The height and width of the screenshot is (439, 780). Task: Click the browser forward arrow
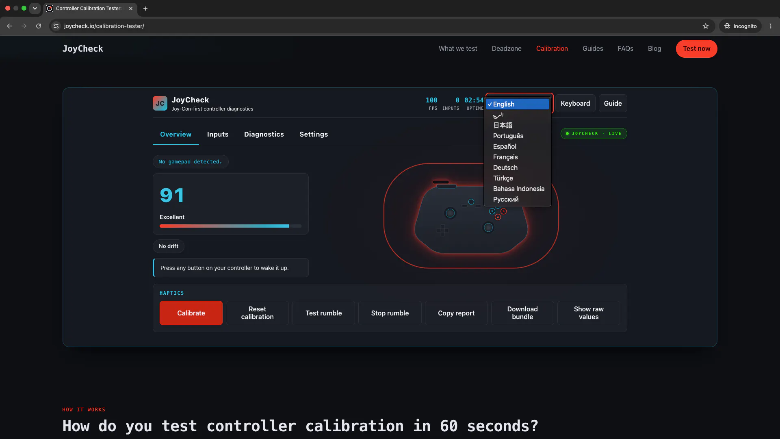click(24, 26)
